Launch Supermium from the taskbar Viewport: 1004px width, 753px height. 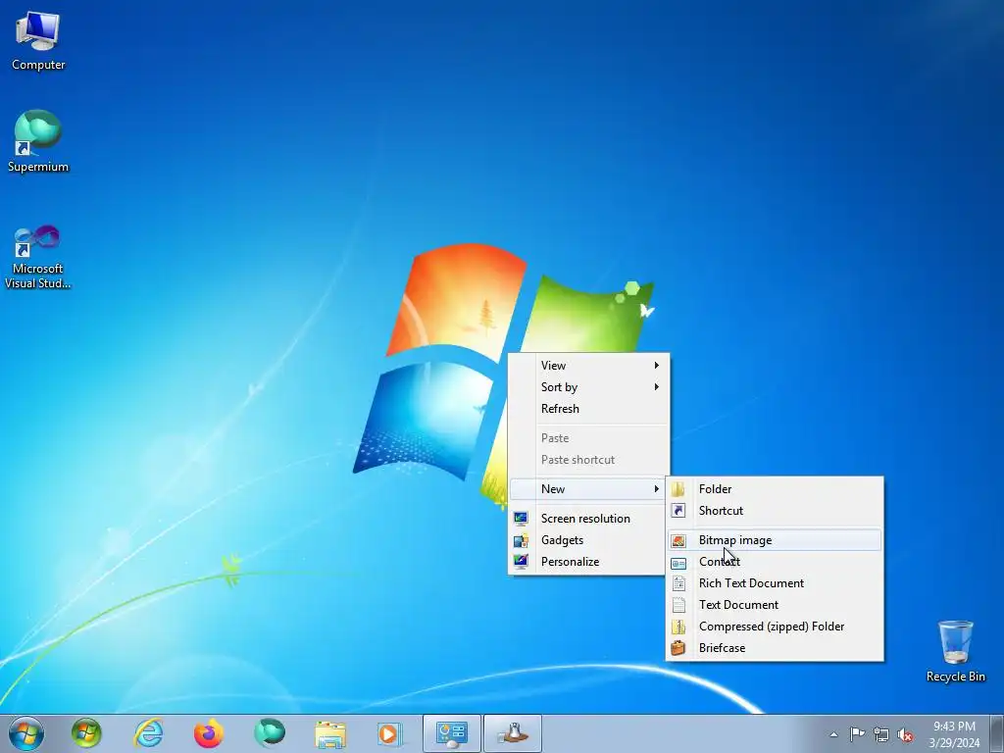270,733
